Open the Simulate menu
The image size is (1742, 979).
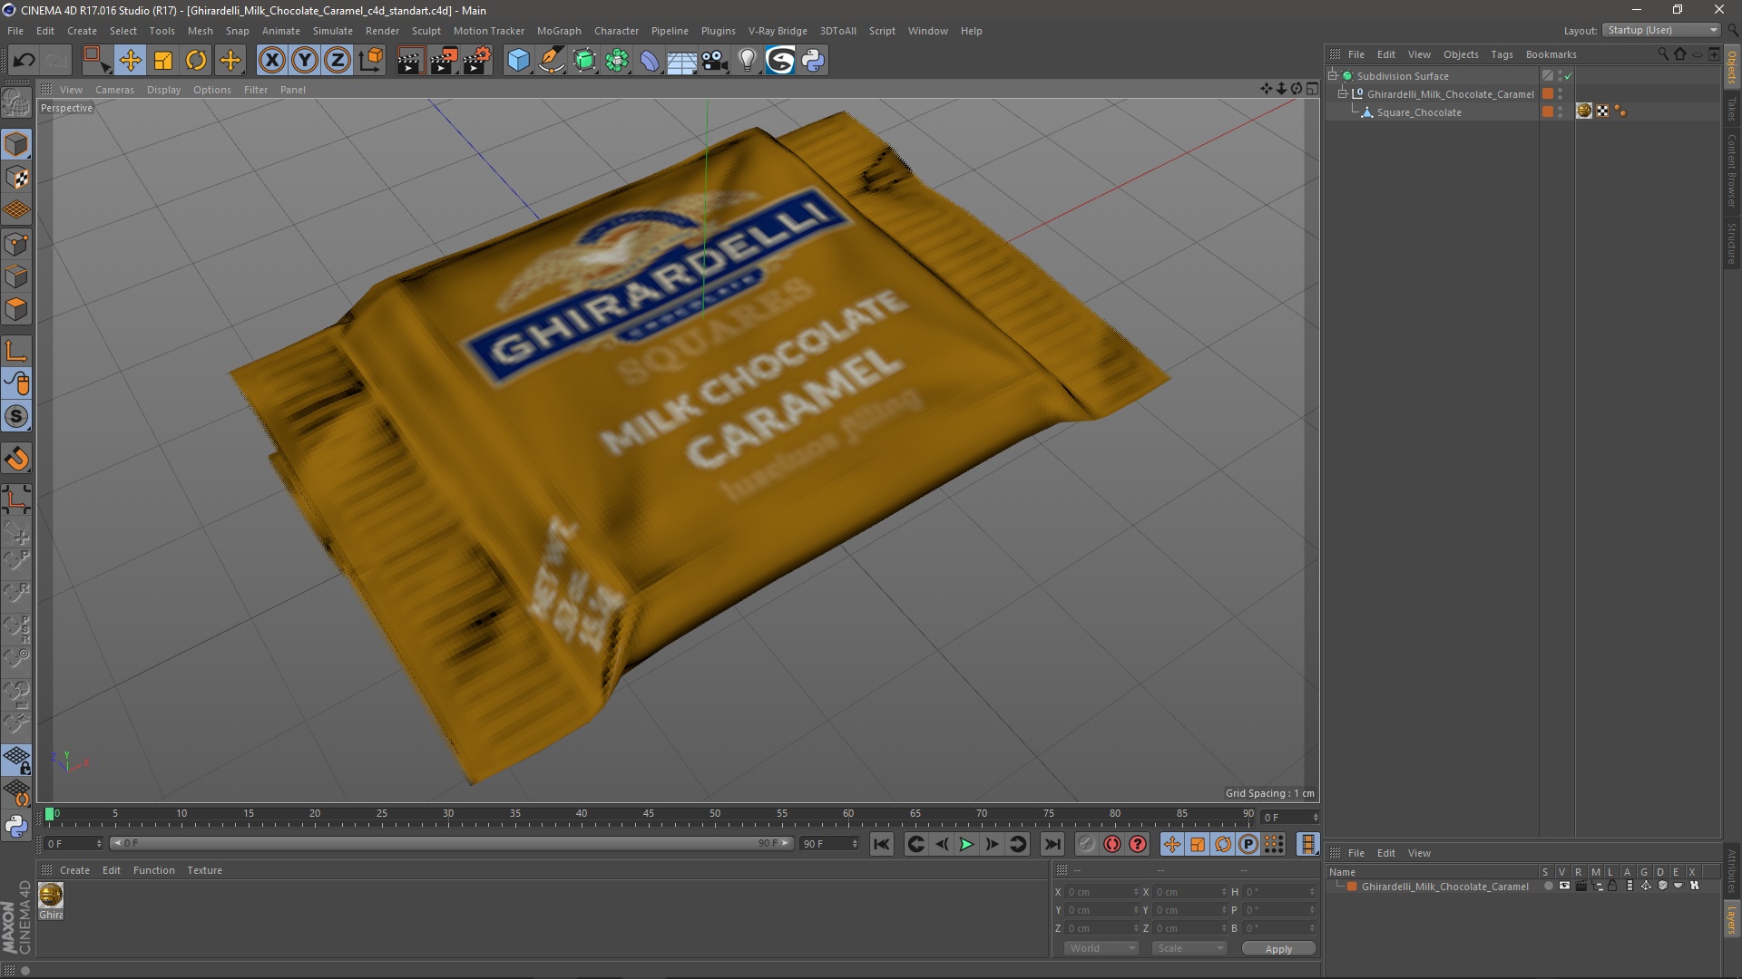332,31
